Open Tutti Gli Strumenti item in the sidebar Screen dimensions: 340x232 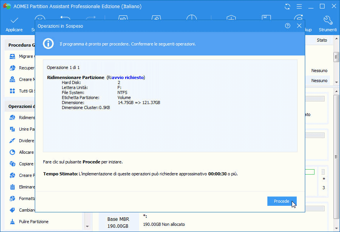(22, 91)
